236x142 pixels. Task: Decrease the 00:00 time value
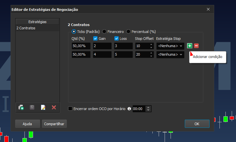[148, 110]
